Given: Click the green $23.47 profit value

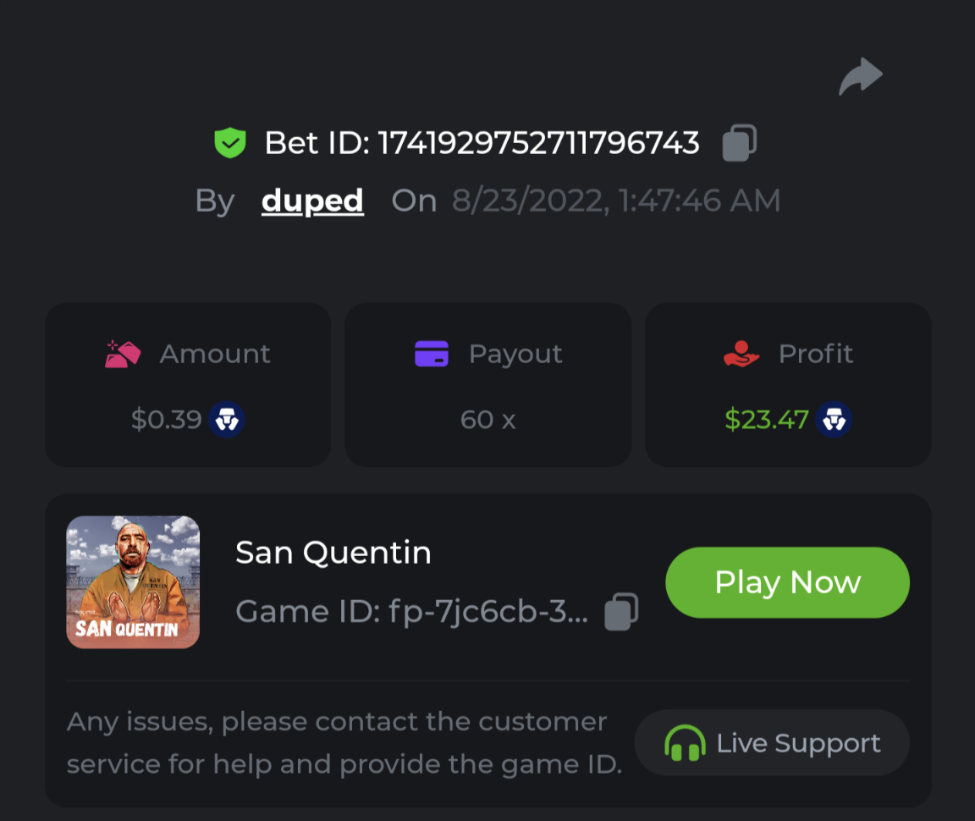Looking at the screenshot, I should 767,419.
